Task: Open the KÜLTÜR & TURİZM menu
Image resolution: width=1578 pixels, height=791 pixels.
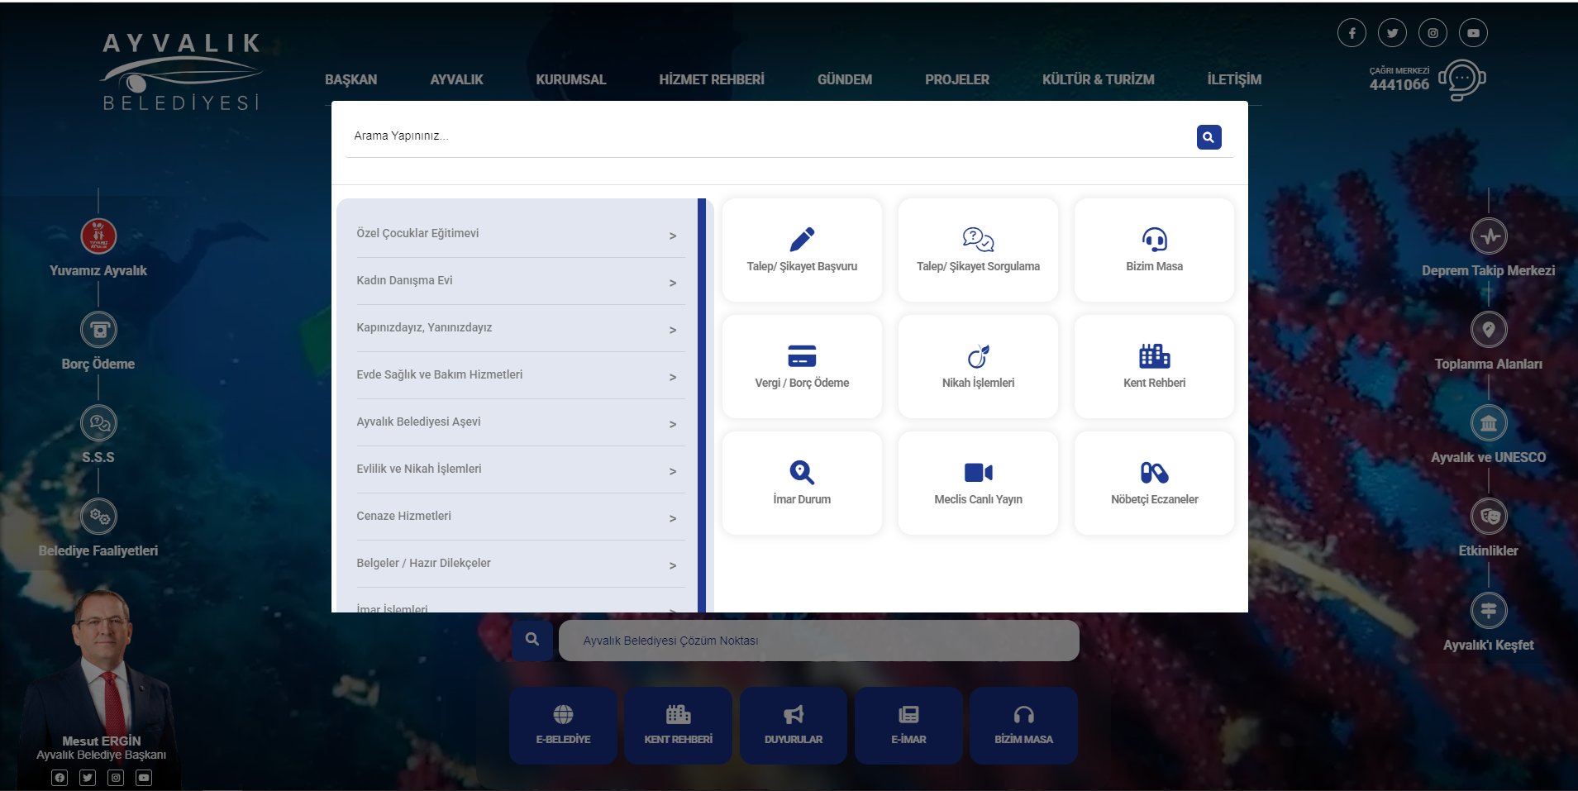Action: (x=1099, y=79)
